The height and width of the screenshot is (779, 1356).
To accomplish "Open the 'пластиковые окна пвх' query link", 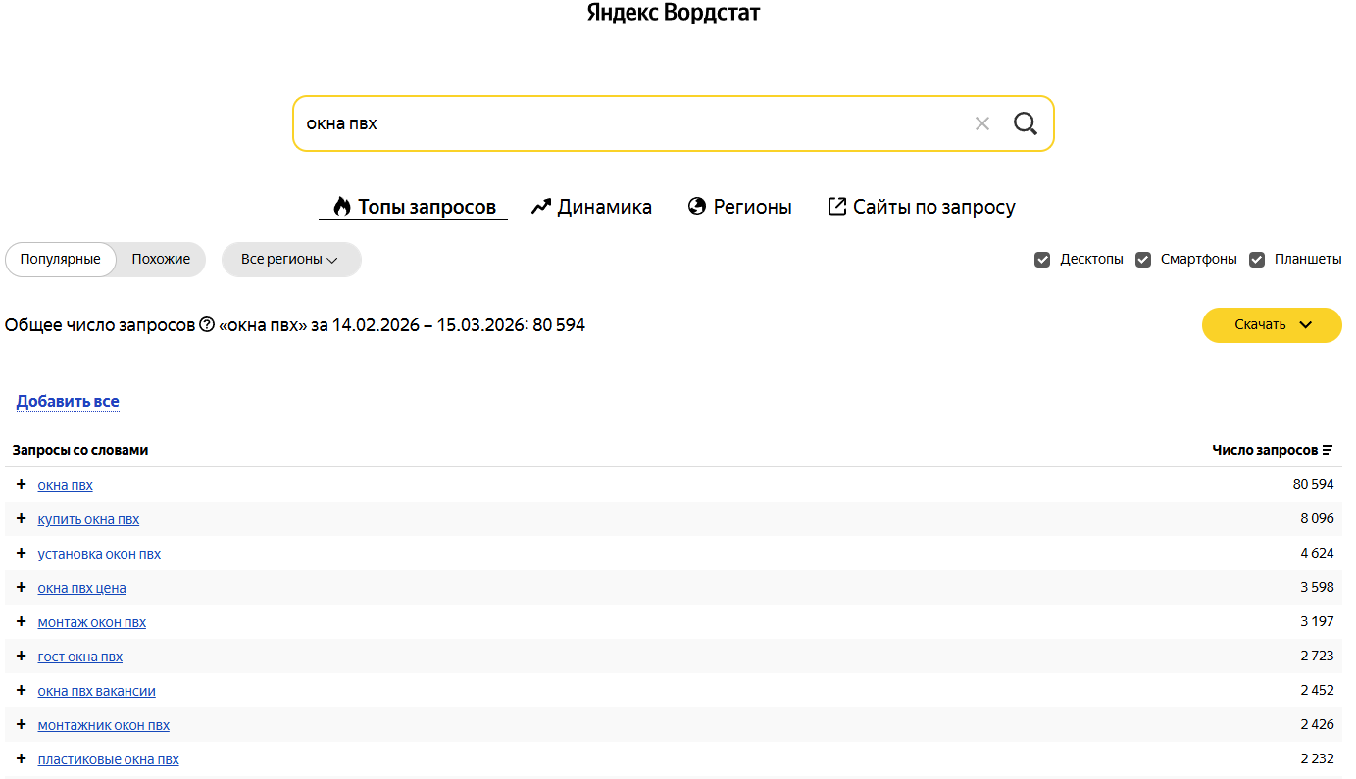I will pos(109,759).
